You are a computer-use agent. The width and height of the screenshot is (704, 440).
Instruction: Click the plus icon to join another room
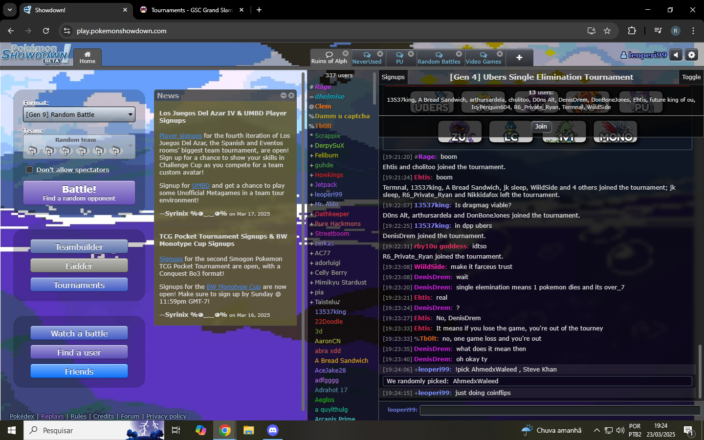tap(519, 58)
